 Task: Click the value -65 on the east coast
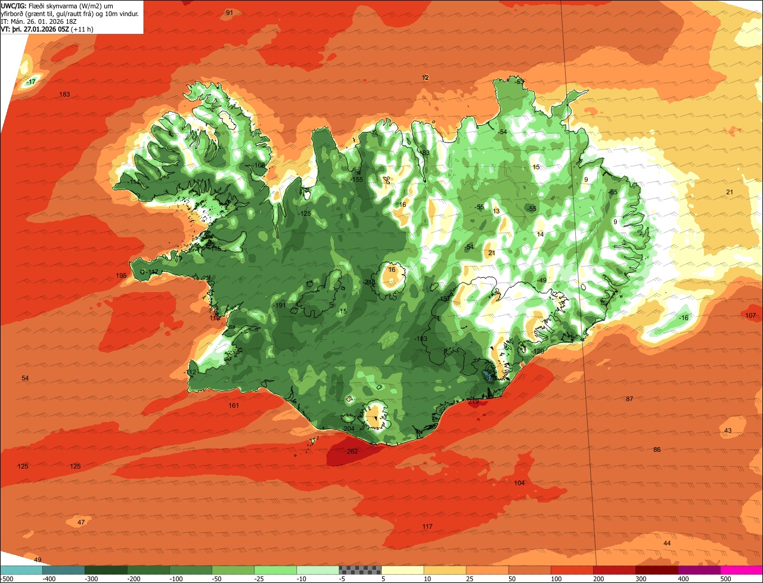point(613,191)
